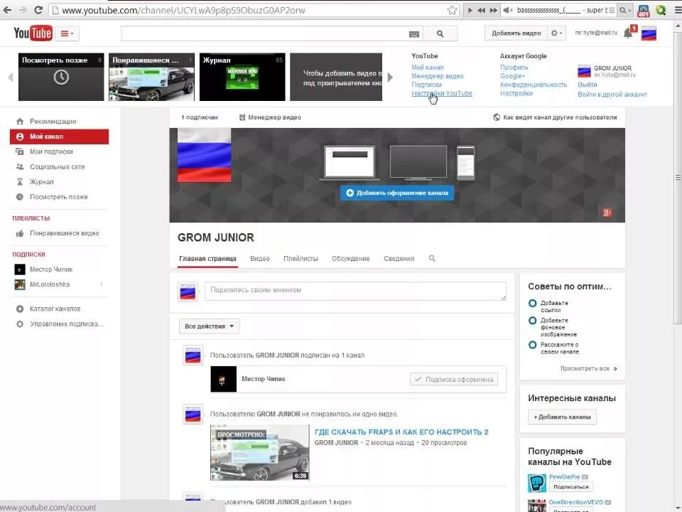
Task: Click Добавить видео button
Action: click(516, 33)
